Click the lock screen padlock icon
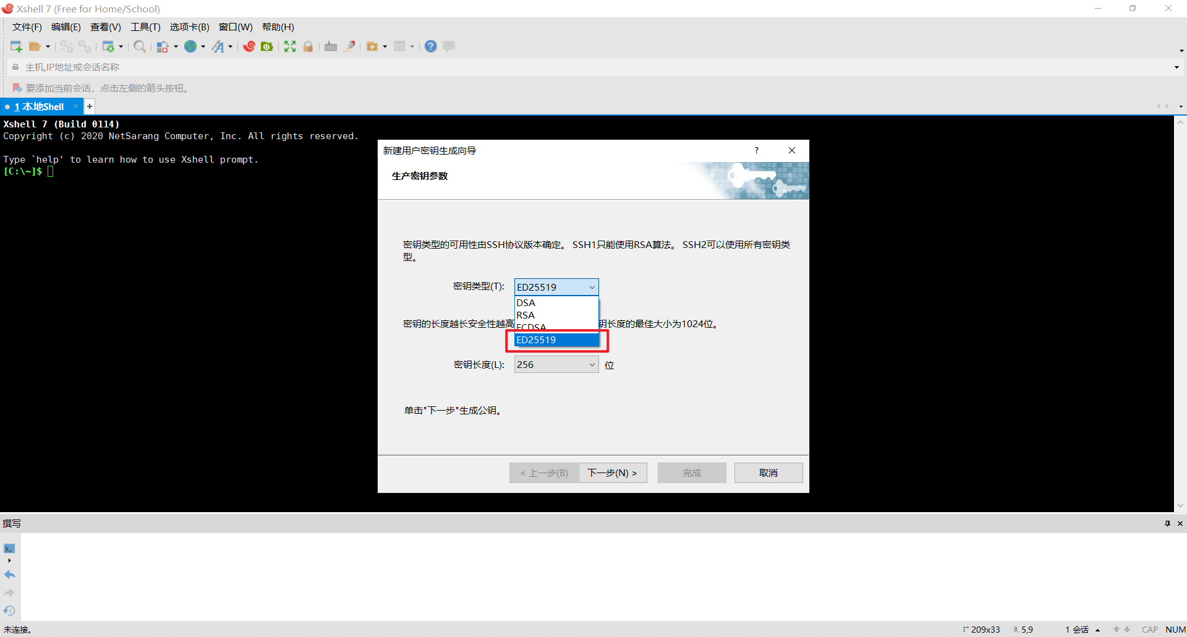This screenshot has width=1187, height=637. coord(308,46)
